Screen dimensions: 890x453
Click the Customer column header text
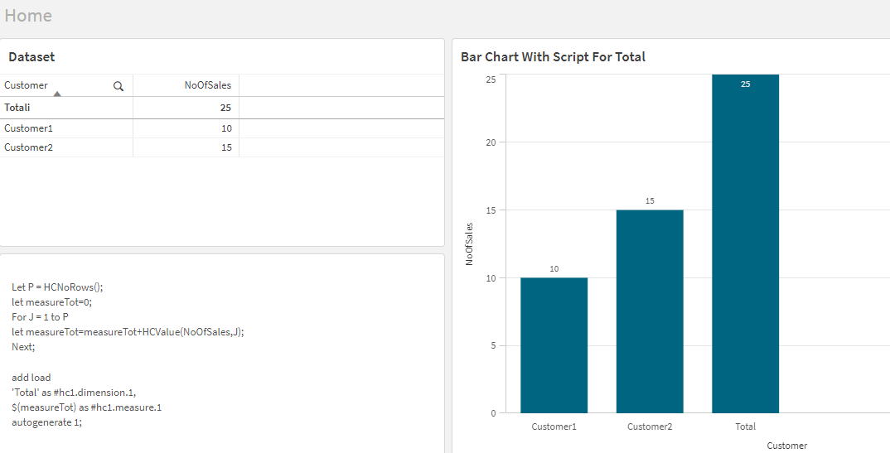(27, 85)
